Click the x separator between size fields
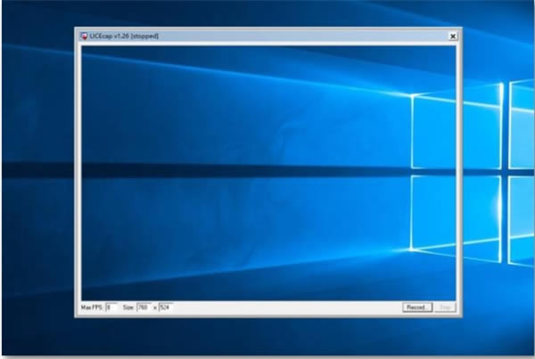The height and width of the screenshot is (359, 535). (155, 306)
